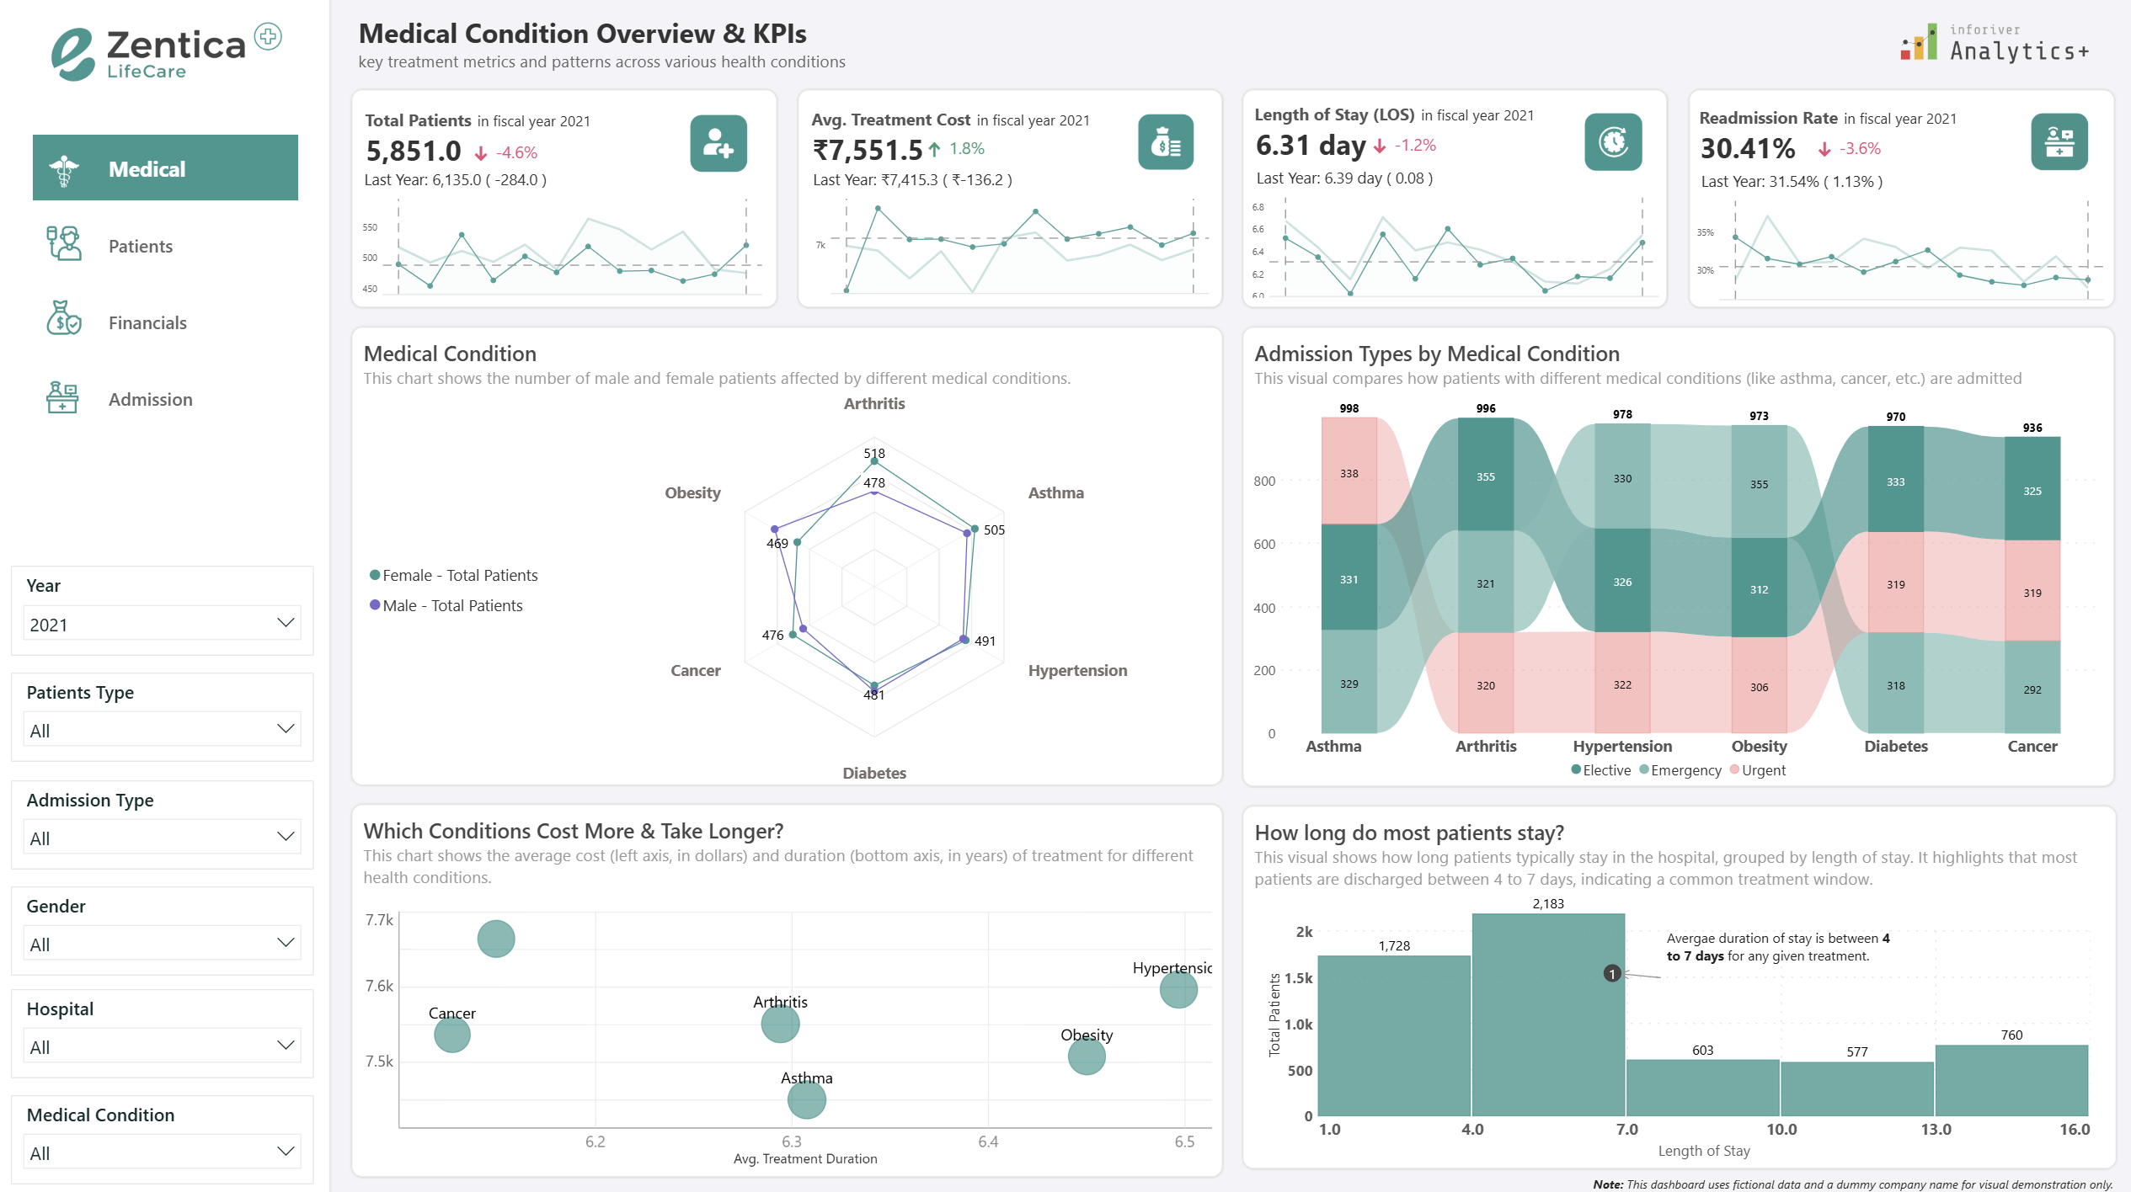Toggle Female - Total Patients legend item
Screen dimensions: 2131x1192
tap(459, 575)
